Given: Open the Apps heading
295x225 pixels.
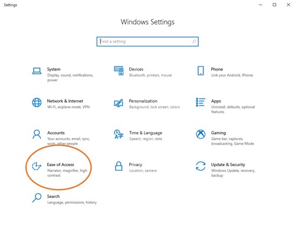Looking at the screenshot, I should [216, 101].
